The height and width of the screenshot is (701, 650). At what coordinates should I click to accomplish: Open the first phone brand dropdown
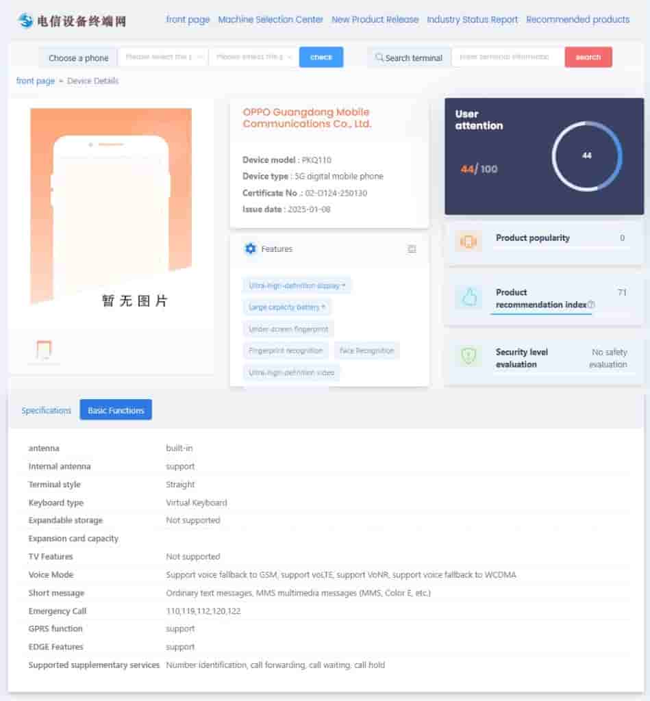tap(163, 58)
